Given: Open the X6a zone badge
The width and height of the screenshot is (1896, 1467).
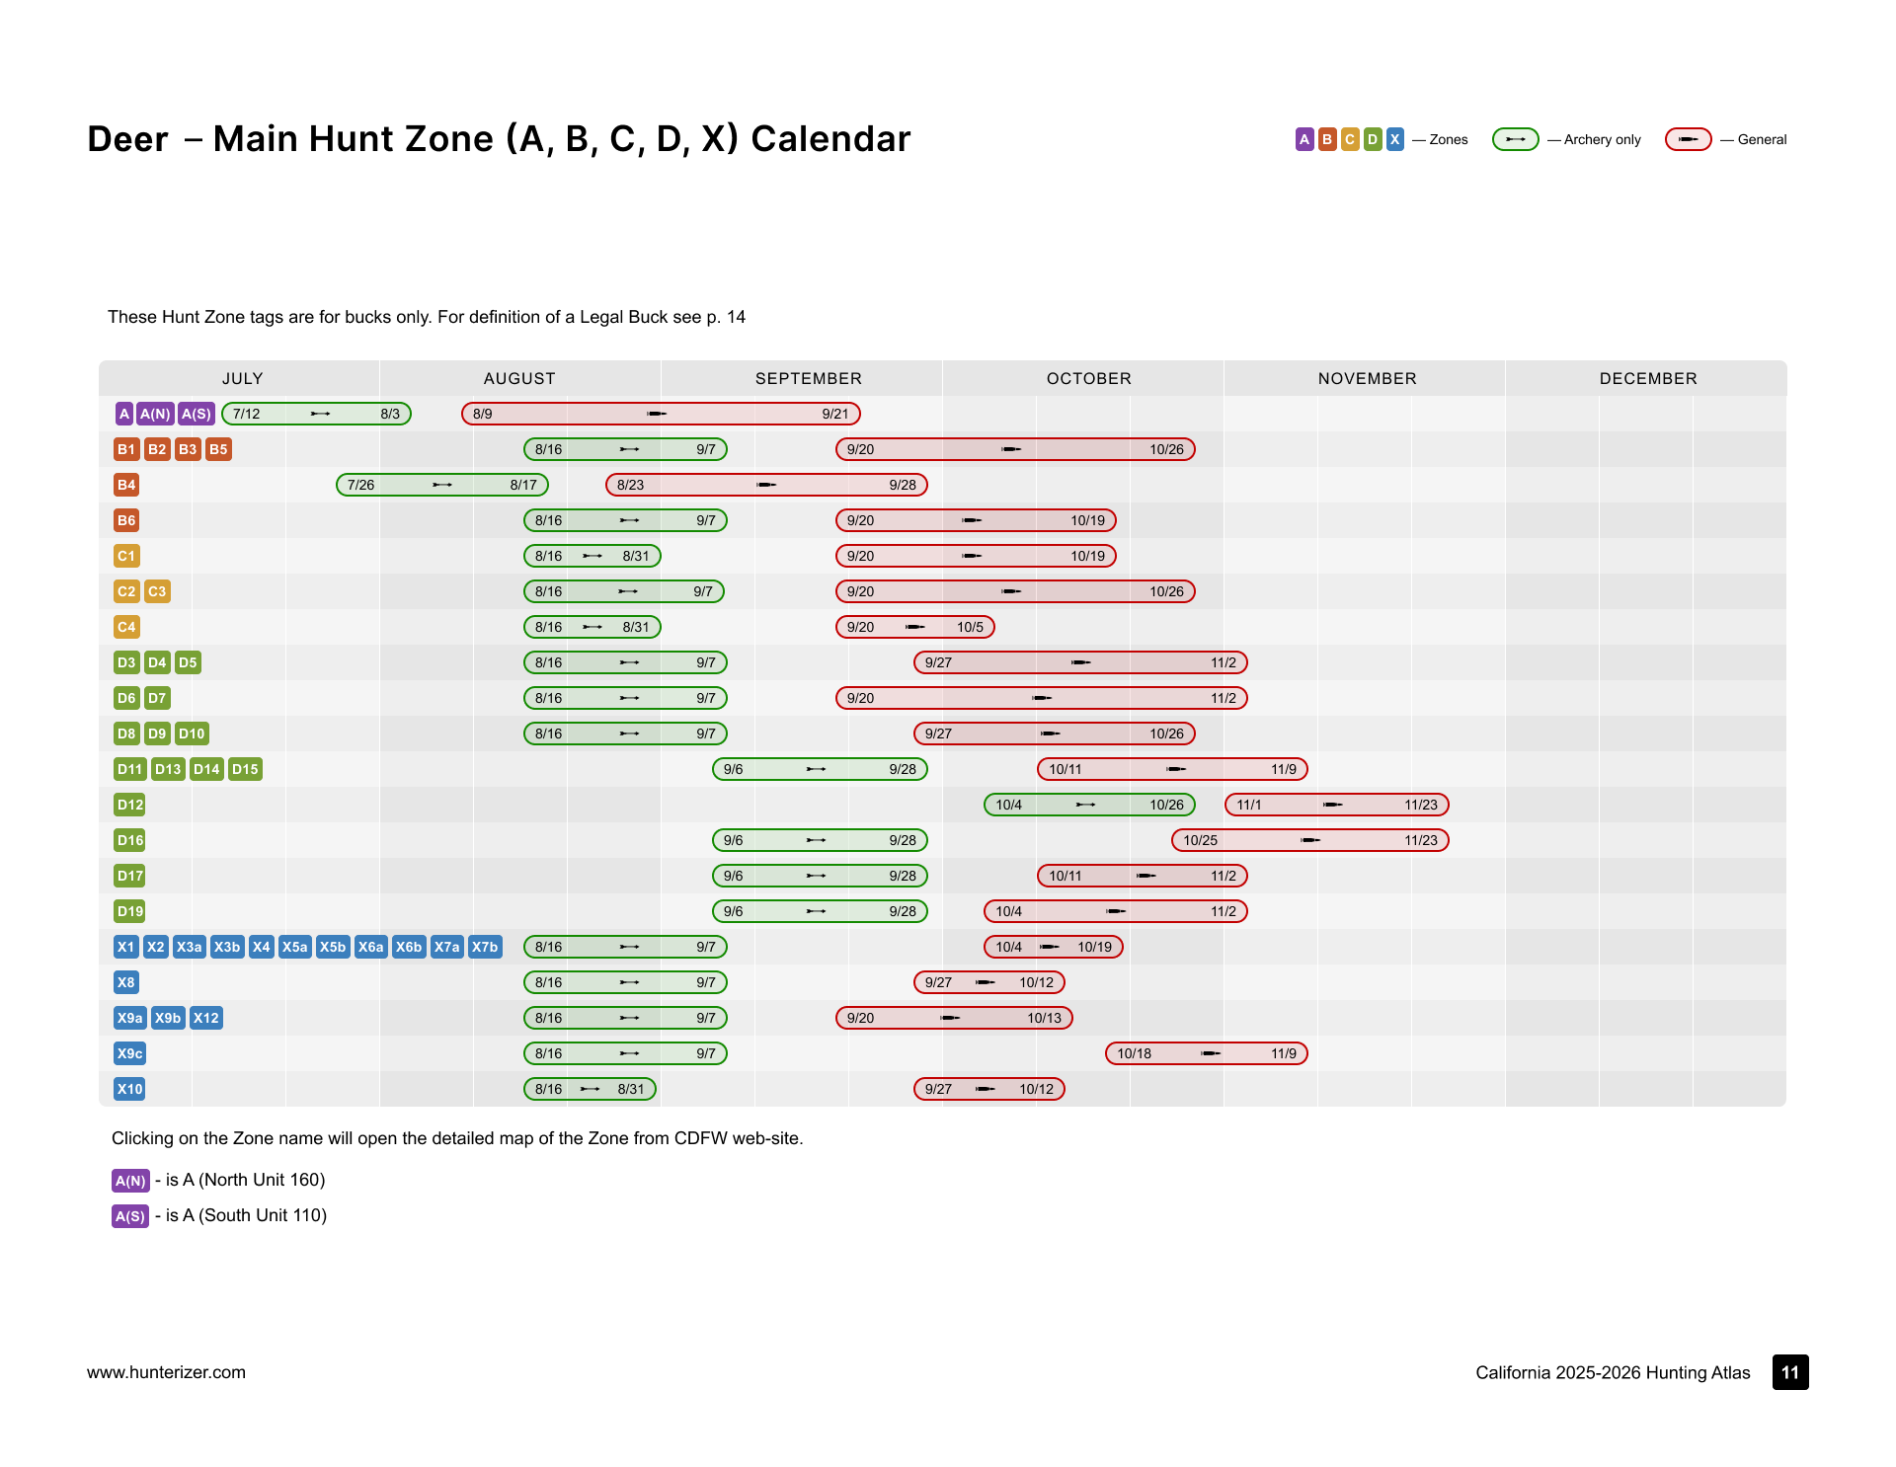Looking at the screenshot, I should 371,947.
